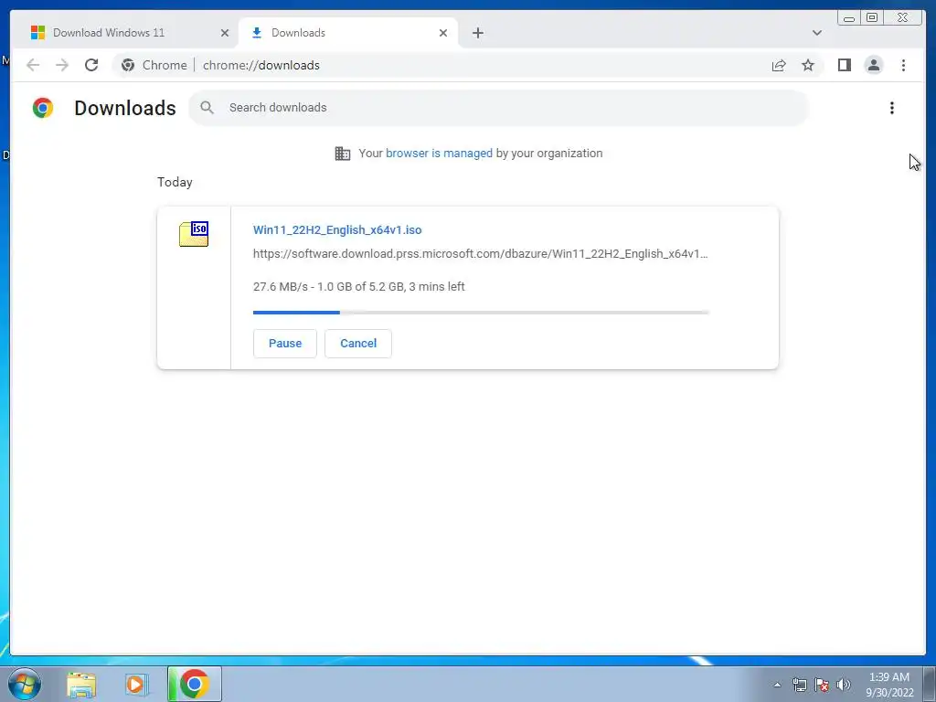The height and width of the screenshot is (702, 936).
Task: Open the microsoft.com download URL link
Action: (481, 254)
